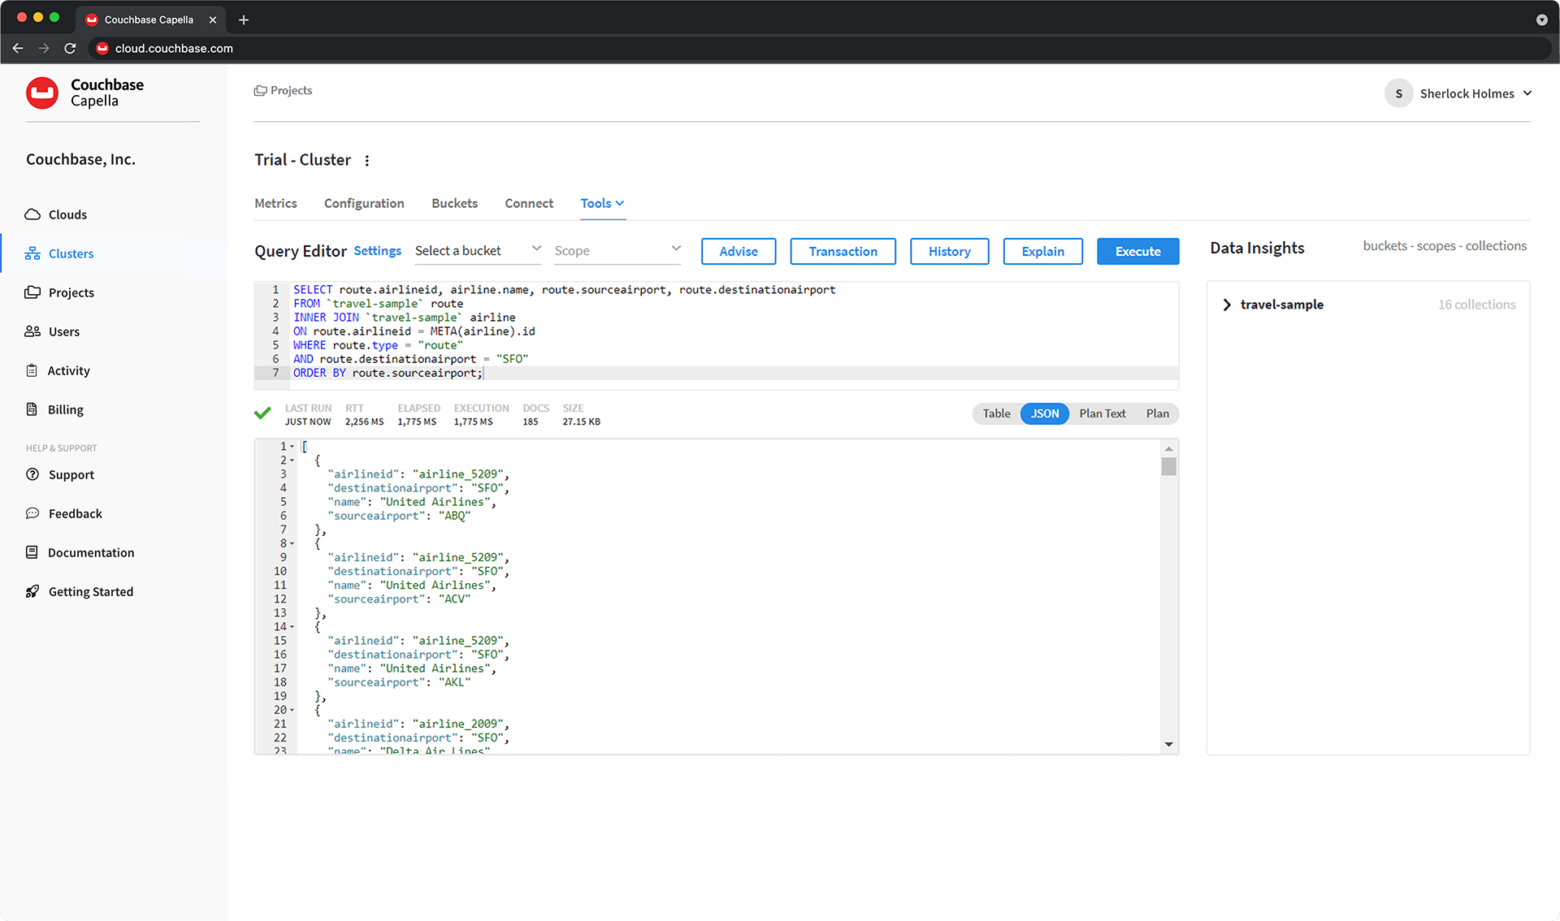1560x921 pixels.
Task: Switch results view to Table
Action: tap(995, 413)
